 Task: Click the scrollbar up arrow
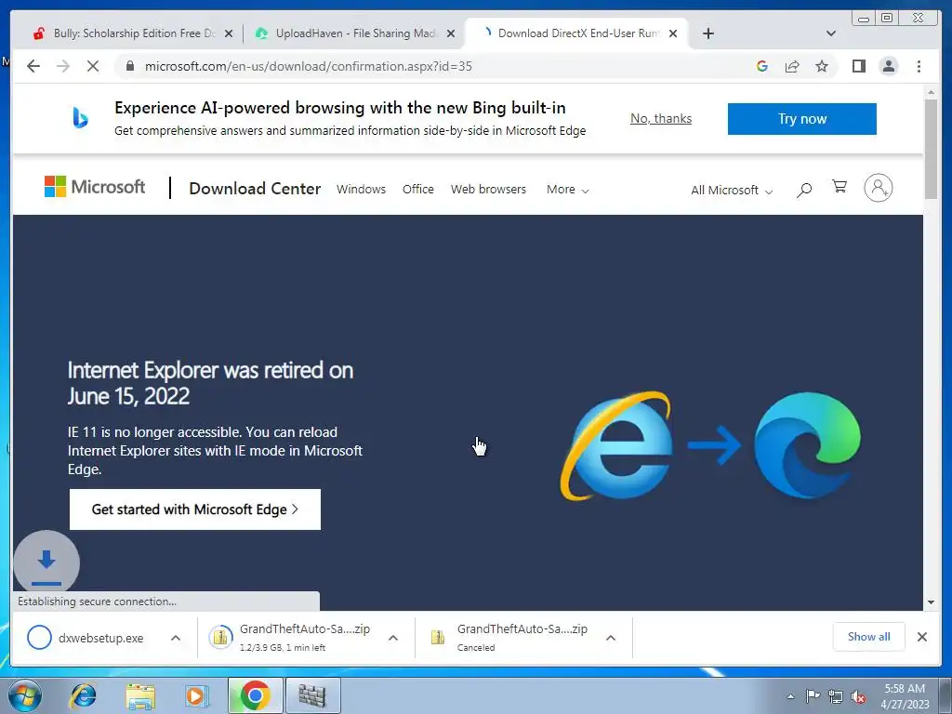click(931, 93)
